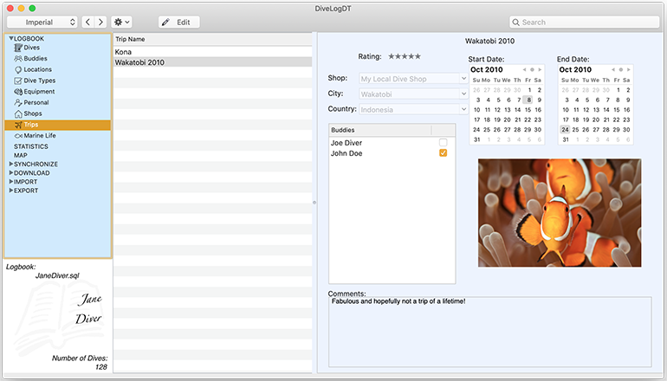Sort by the Trip Name column header

click(212, 39)
